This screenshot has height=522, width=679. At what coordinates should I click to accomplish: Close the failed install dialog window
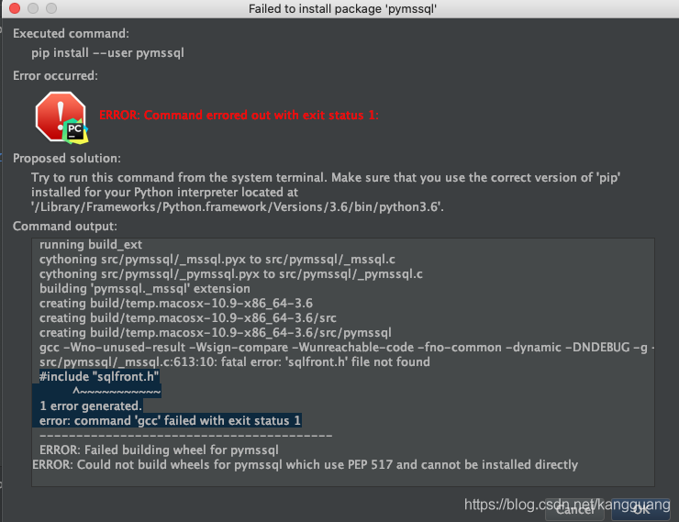click(15, 8)
